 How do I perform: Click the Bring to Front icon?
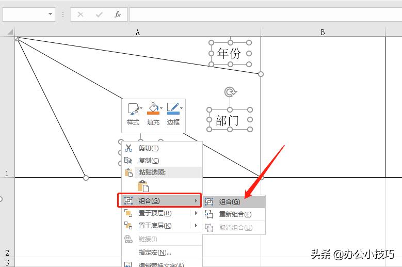pyautogui.click(x=128, y=213)
